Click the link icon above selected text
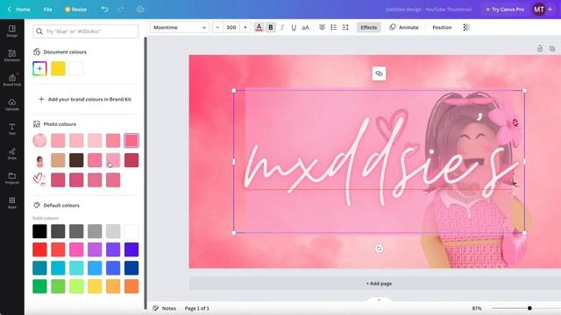Screen dimensions: 561x315 [379, 73]
